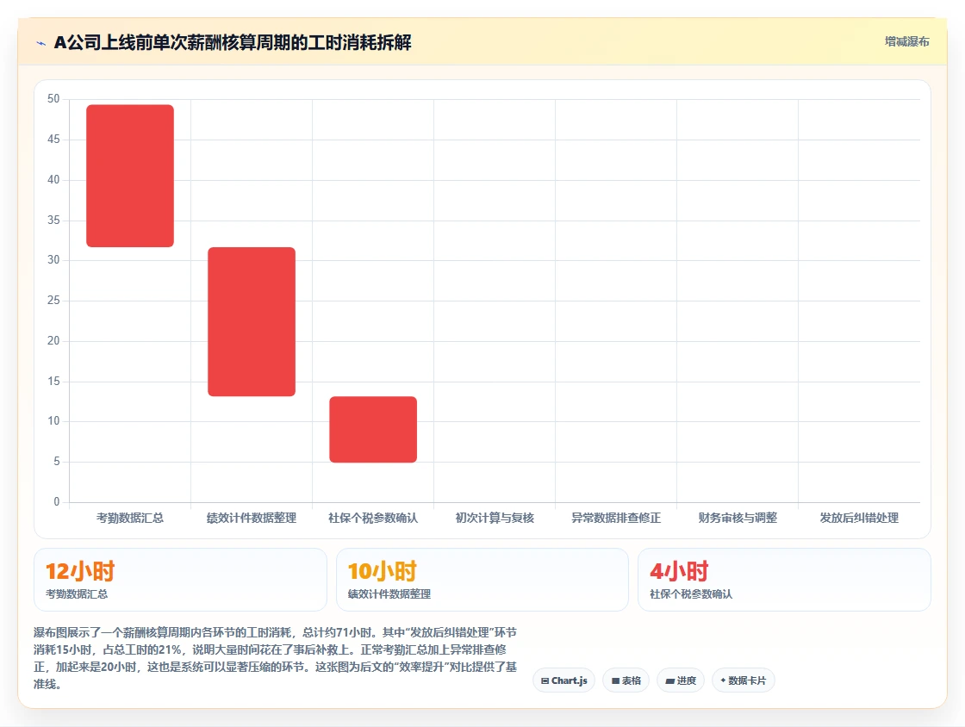Image resolution: width=965 pixels, height=727 pixels.
Task: Click the Chart.js tag pill
Action: (563, 680)
